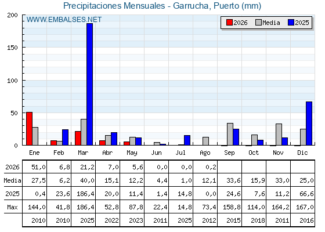Click the 2026 row header in table
The image size is (325, 232).
coord(12,167)
